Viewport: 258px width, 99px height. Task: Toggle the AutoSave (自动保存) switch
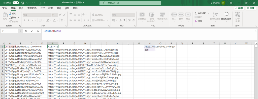point(16,3)
